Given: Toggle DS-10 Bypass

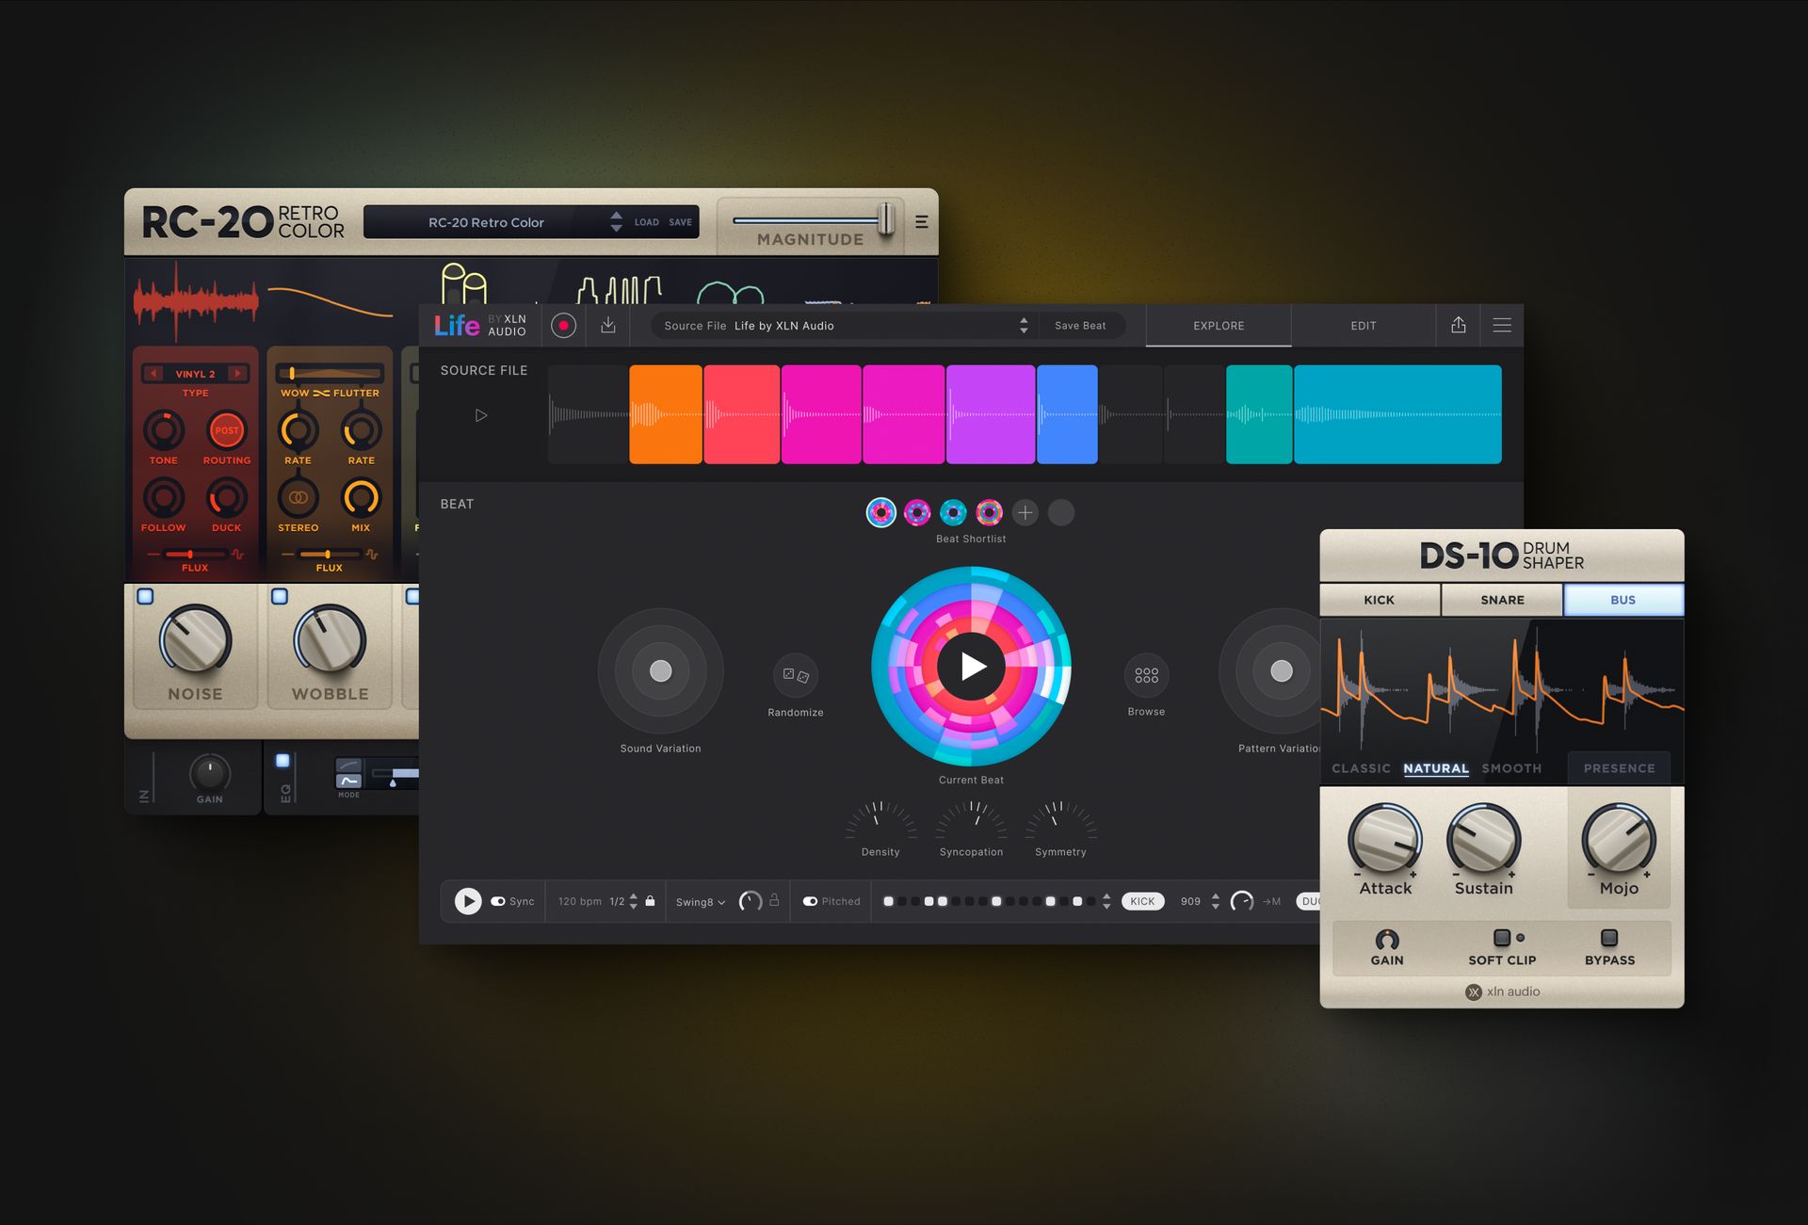Looking at the screenshot, I should click(1609, 938).
